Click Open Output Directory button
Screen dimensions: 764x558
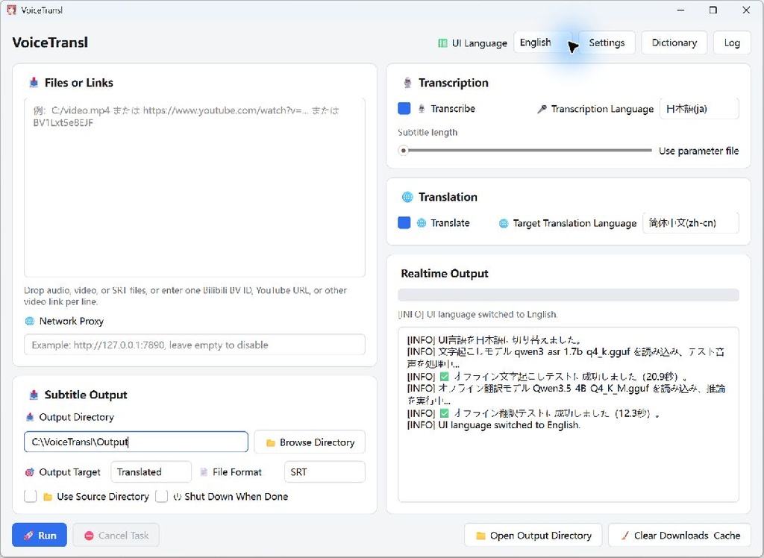point(533,535)
